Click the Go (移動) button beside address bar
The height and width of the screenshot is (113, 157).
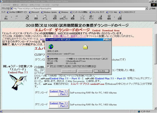[x=152, y=9]
